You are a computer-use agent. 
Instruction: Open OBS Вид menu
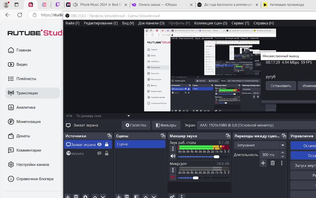click(128, 23)
